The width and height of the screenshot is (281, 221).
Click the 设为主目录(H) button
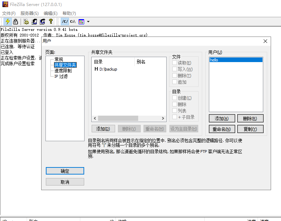point(184,129)
